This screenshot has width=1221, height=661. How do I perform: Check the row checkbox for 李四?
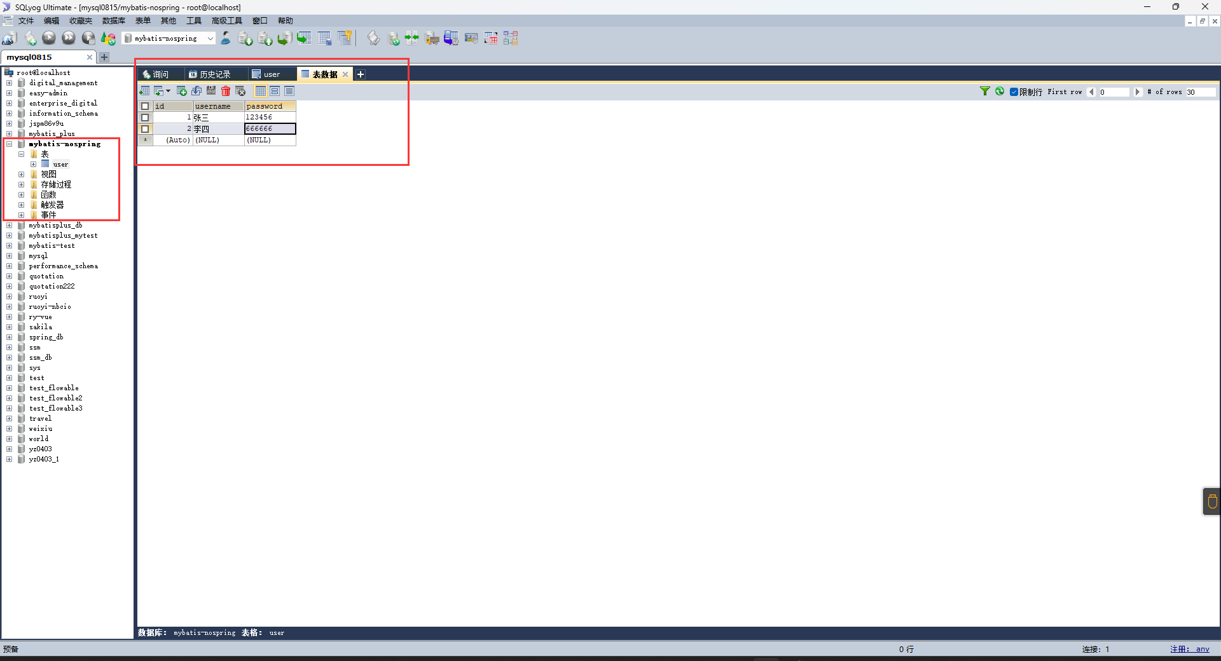point(145,129)
